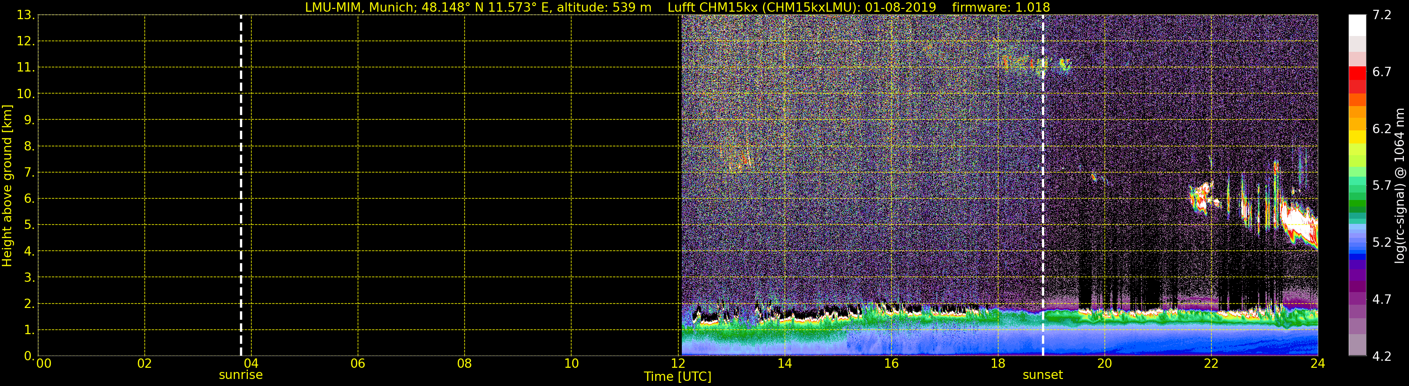Click the height axis tick label 6.
The image size is (1409, 386).
29,199
